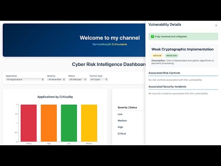
Task: Click the vulnerability Description text
Action: coord(183,62)
